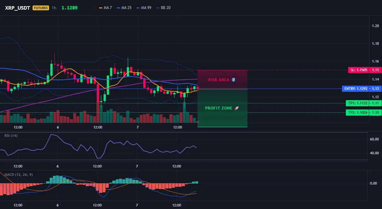Screen dimensions: 382x209
Task: Click the 60.00 RSI axis value
Action: pos(375,139)
